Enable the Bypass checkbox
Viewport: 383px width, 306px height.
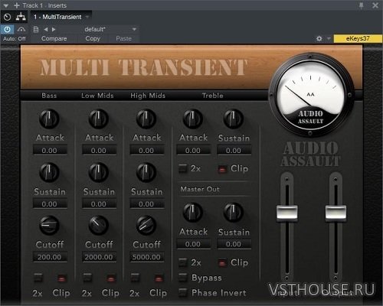coord(182,277)
